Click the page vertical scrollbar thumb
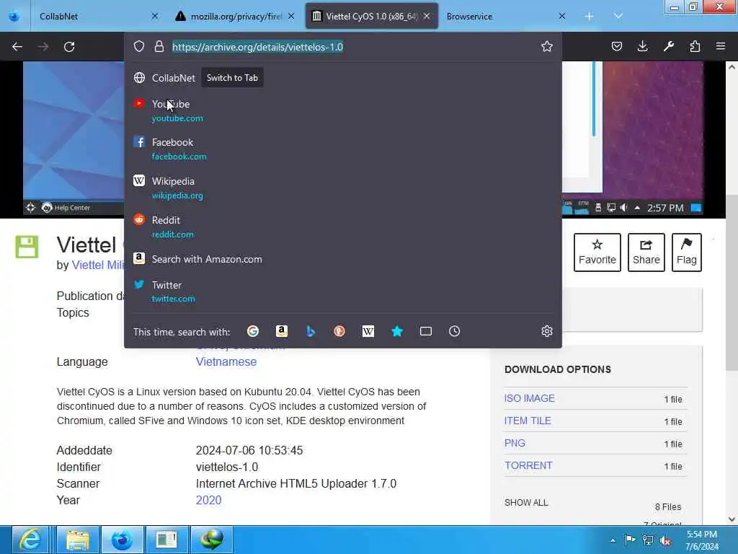This screenshot has height=554, width=738. (x=732, y=283)
